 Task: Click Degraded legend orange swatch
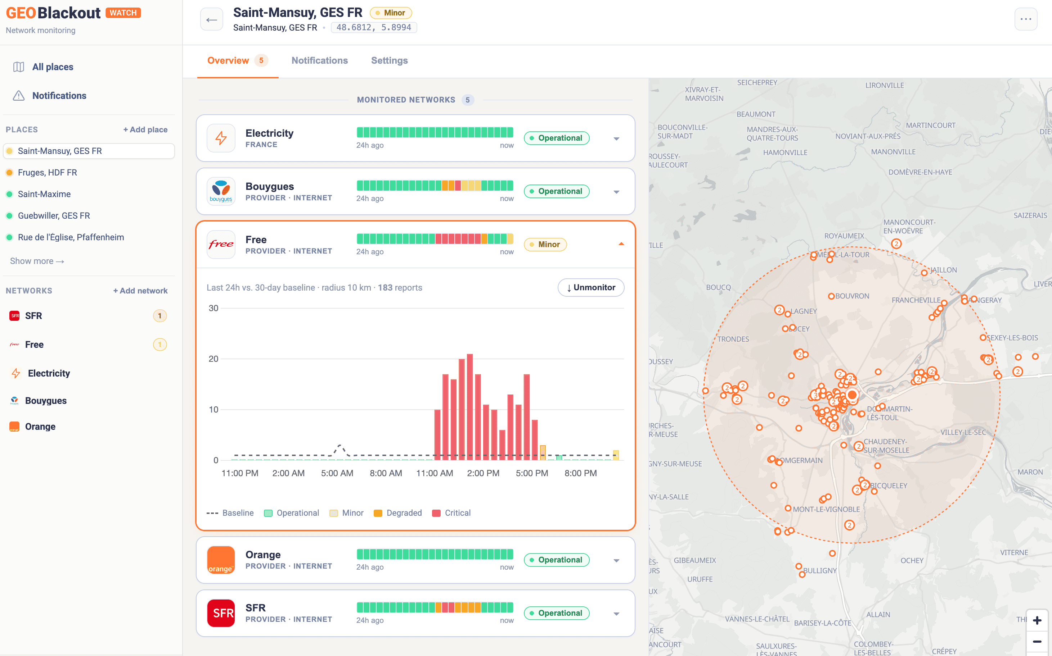pyautogui.click(x=378, y=513)
